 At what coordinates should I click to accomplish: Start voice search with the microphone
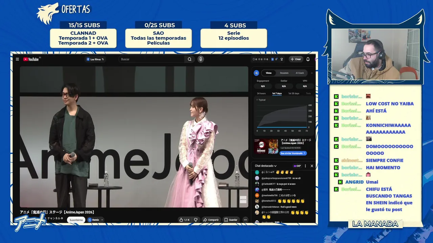click(x=201, y=59)
